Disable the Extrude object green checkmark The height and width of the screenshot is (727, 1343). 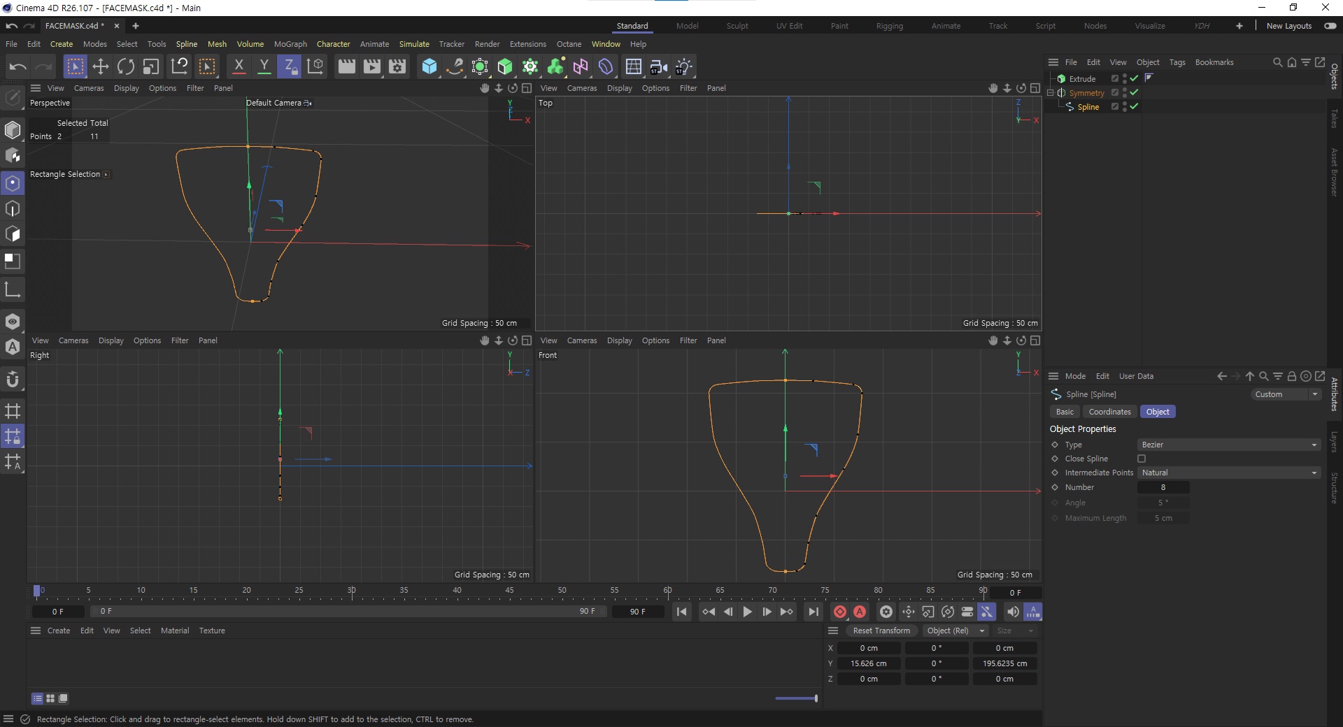click(1135, 78)
